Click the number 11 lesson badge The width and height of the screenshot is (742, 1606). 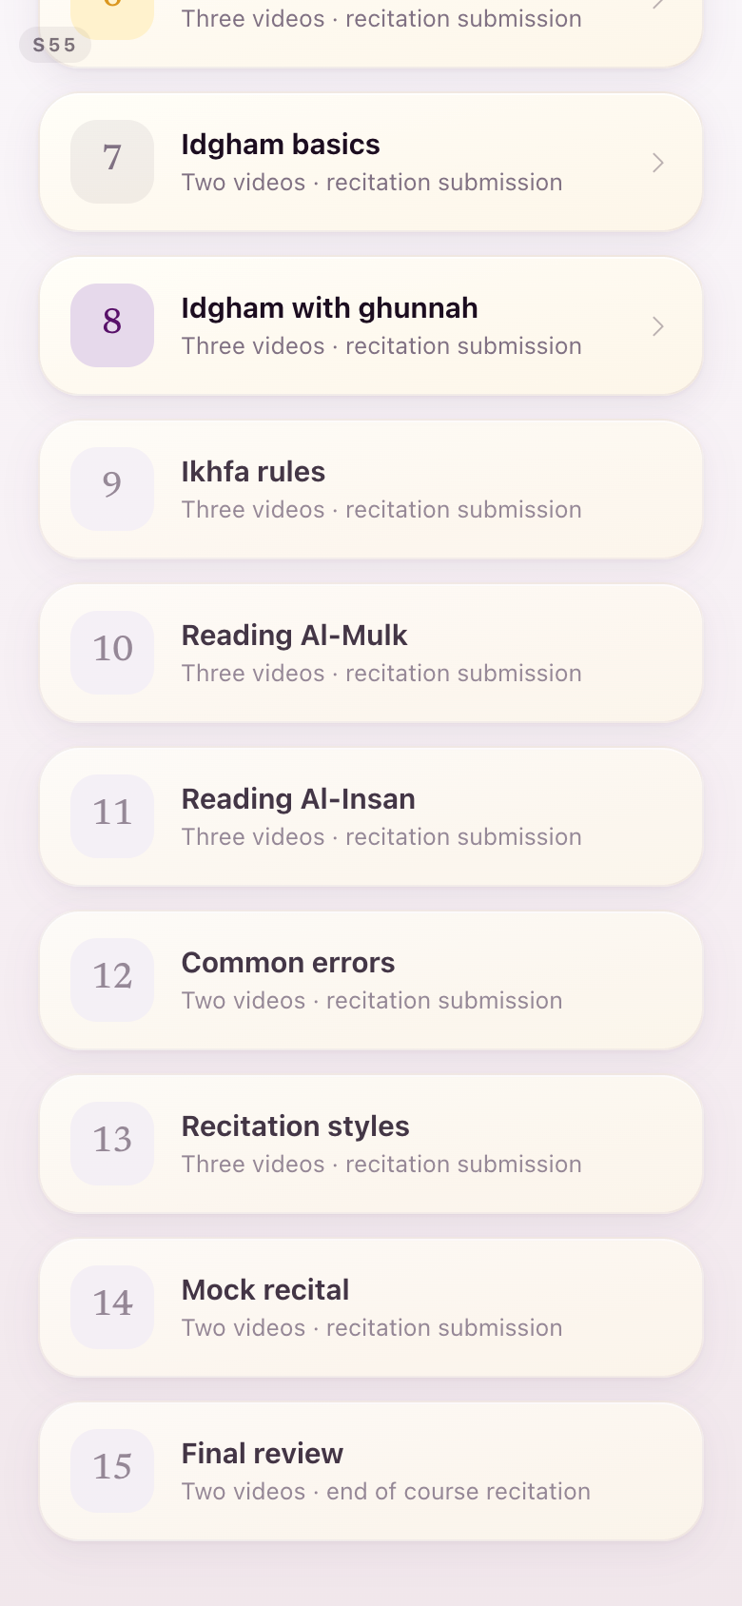(112, 816)
